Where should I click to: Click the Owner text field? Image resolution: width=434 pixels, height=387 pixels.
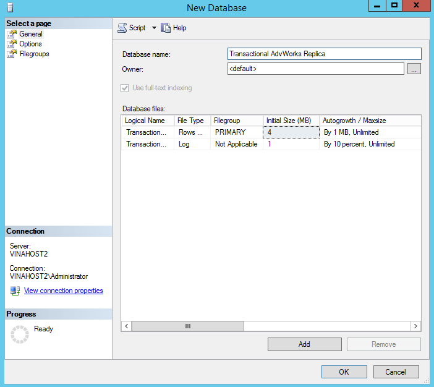click(x=315, y=69)
